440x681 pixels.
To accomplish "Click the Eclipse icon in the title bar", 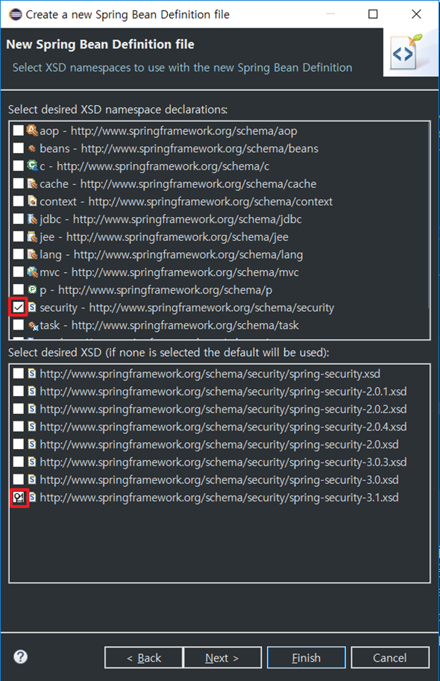I will coord(15,14).
